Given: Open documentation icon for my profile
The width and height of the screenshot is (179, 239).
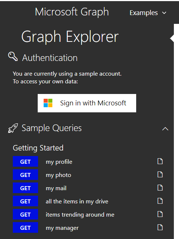Looking at the screenshot, I should 160,161.
